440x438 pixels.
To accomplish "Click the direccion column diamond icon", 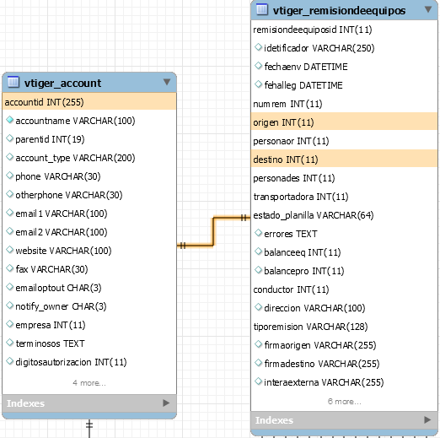I will (258, 307).
